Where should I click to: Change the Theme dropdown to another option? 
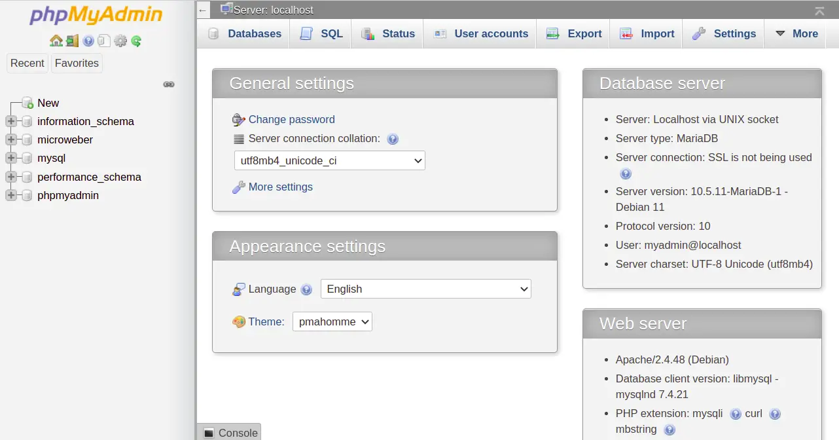[332, 321]
